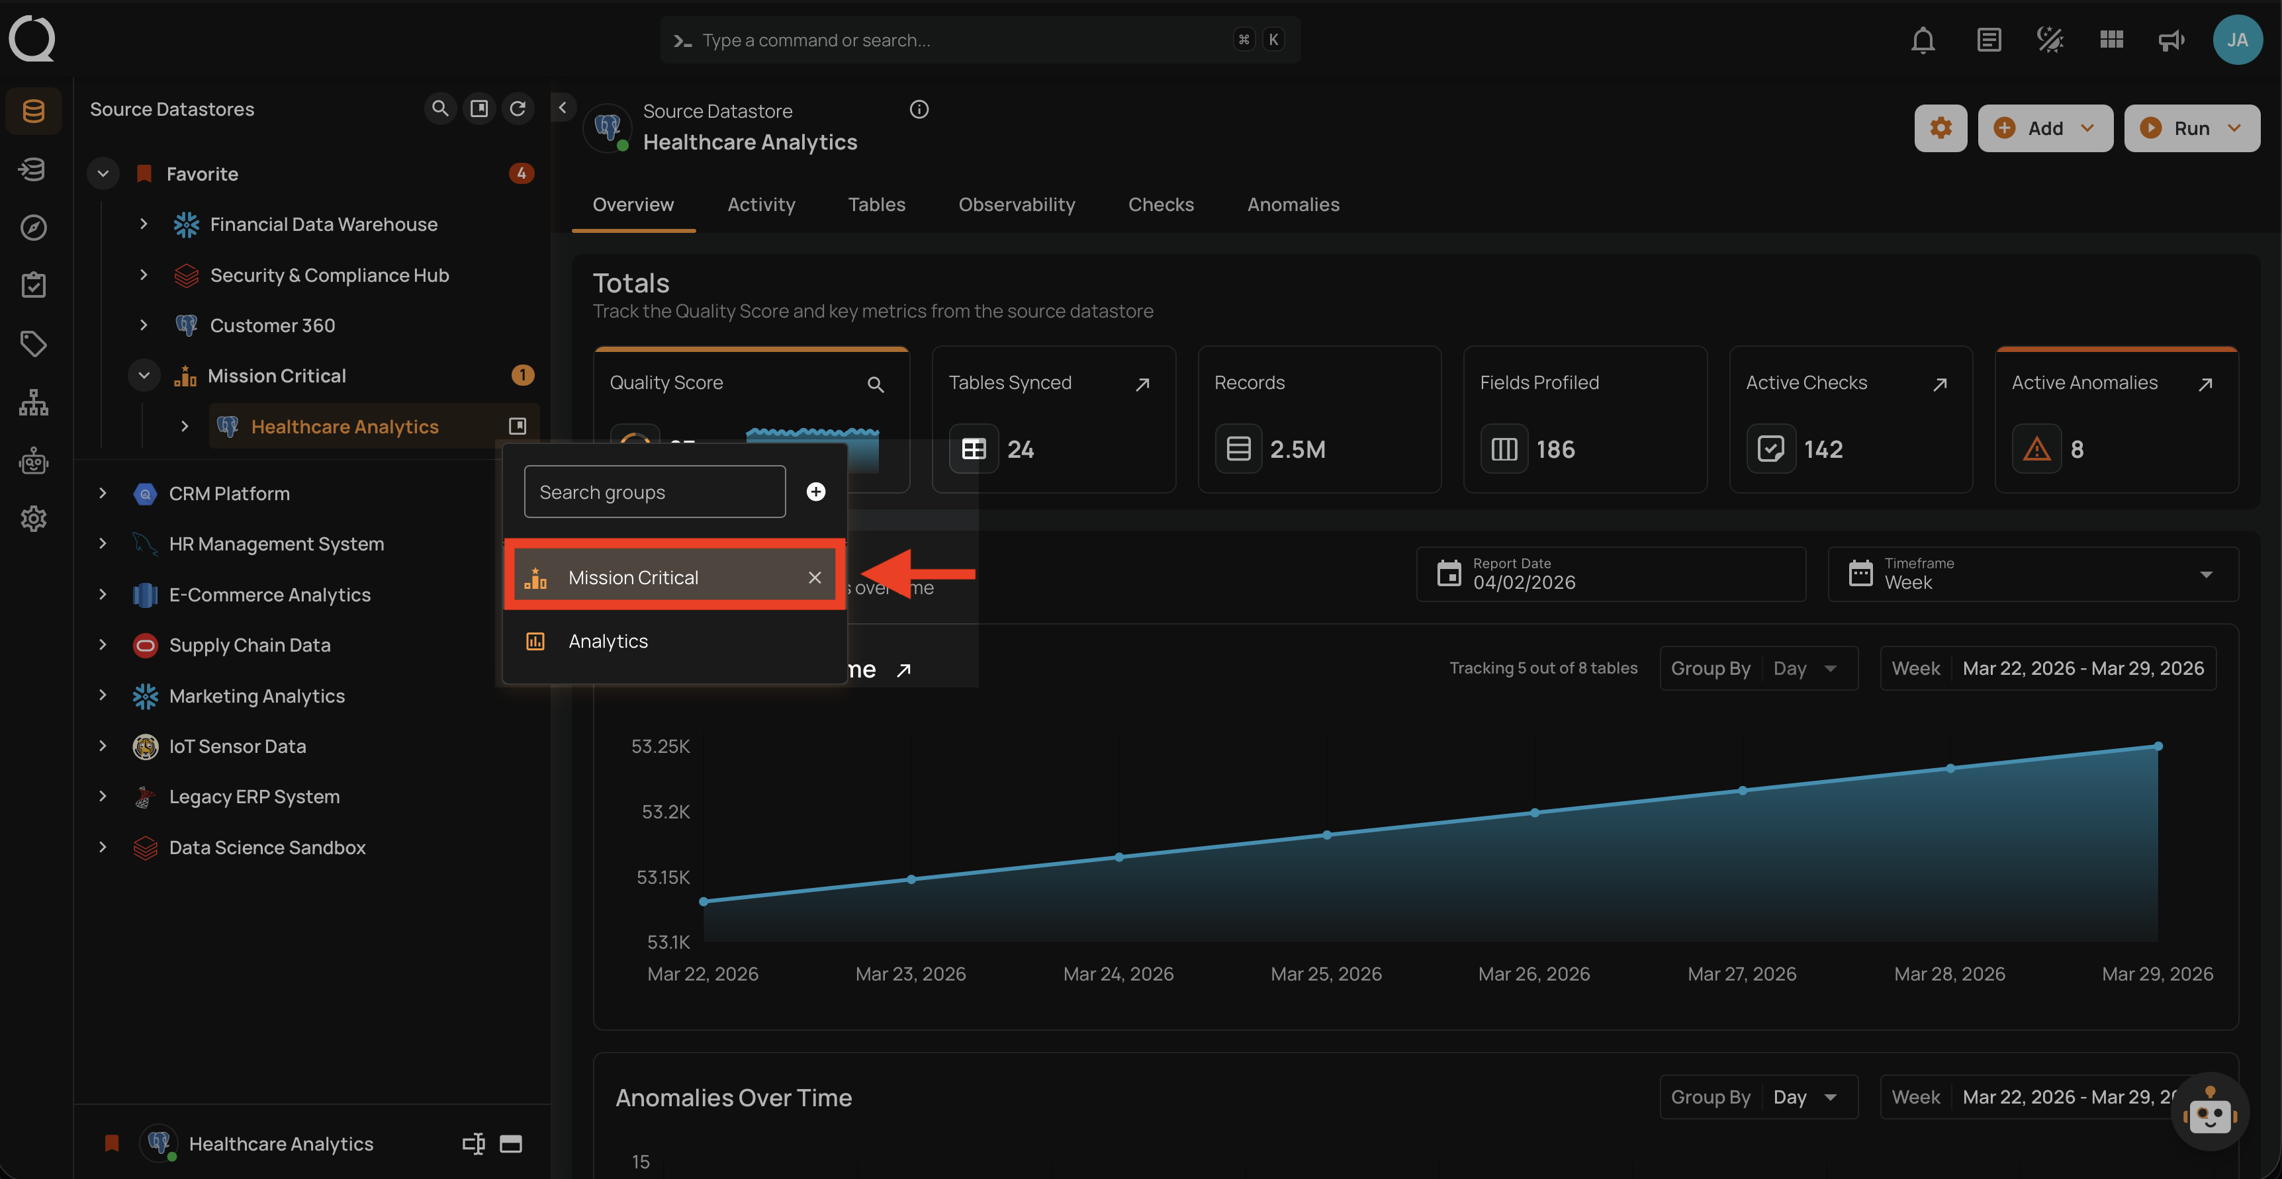Switch to the Observability tab
The image size is (2282, 1179).
(1016, 204)
